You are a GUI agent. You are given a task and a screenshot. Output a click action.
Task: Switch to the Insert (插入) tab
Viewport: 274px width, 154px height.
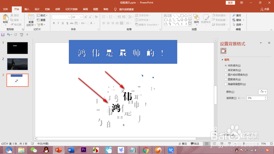27,9
